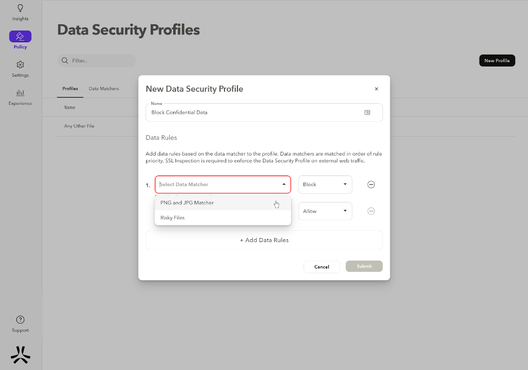Open the Allow action dropdown

coord(325,211)
